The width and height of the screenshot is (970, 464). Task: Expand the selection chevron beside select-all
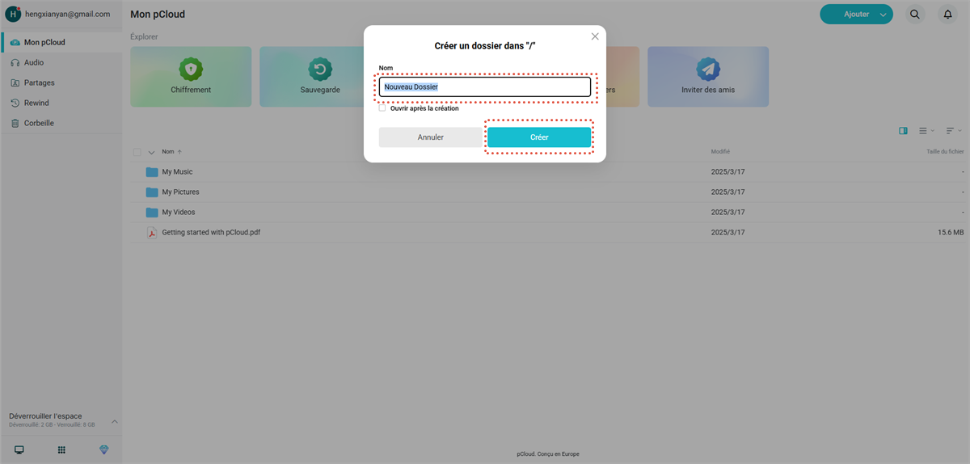click(x=151, y=152)
